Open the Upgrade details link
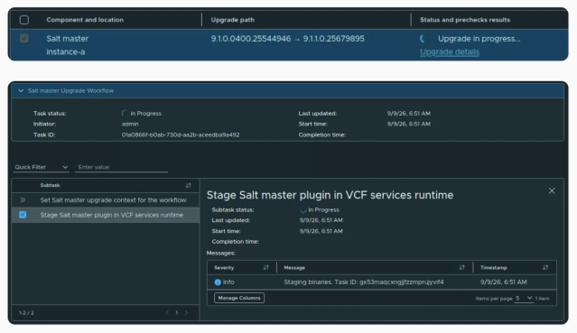Image resolution: width=577 pixels, height=333 pixels. click(450, 51)
